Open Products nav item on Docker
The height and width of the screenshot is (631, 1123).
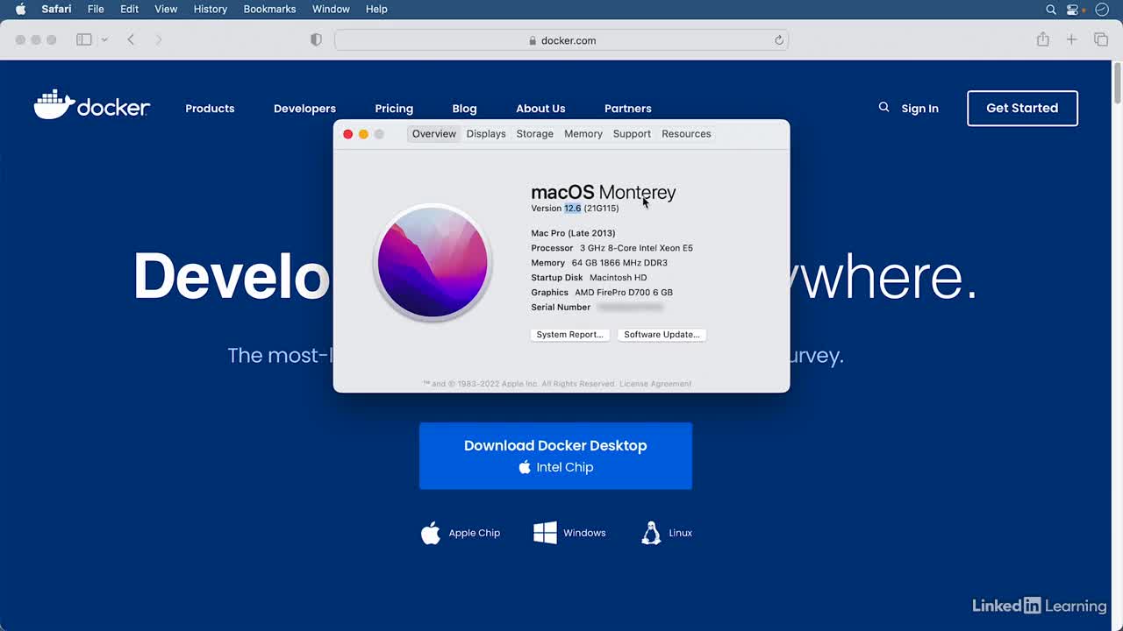click(x=210, y=109)
